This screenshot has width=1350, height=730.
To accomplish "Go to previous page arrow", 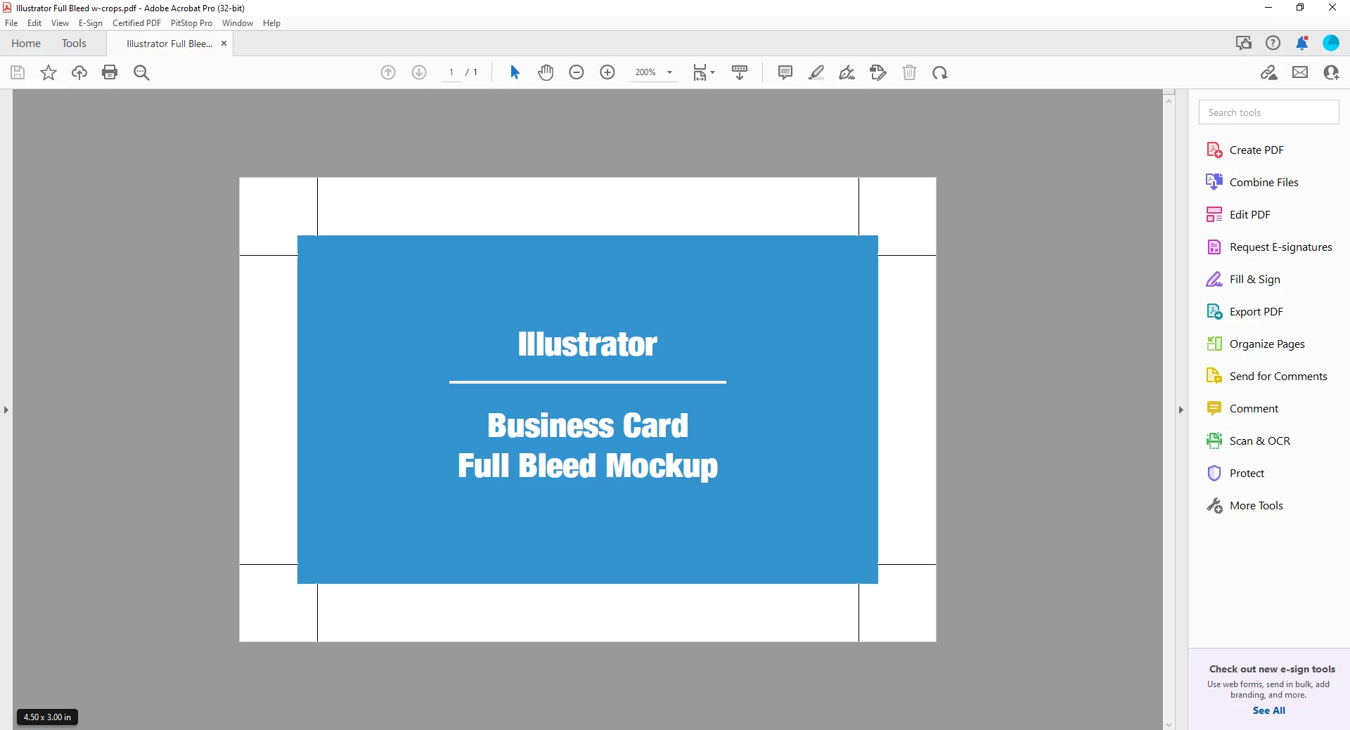I will tap(388, 72).
